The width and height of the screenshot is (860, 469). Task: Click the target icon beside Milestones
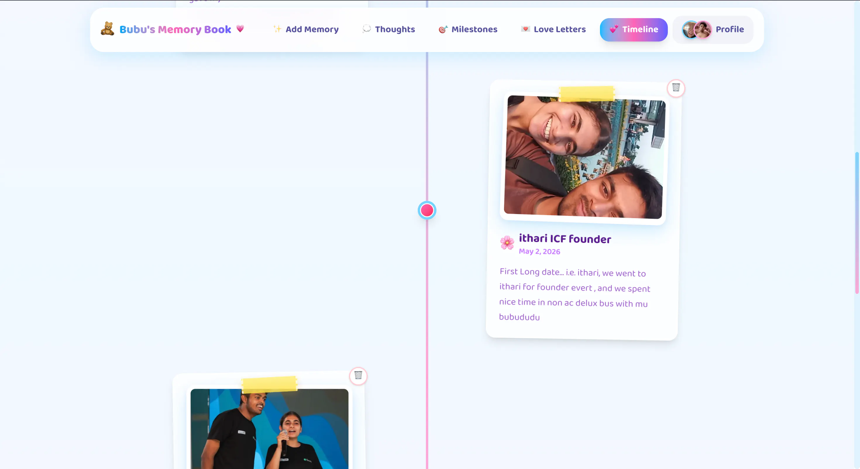443,29
